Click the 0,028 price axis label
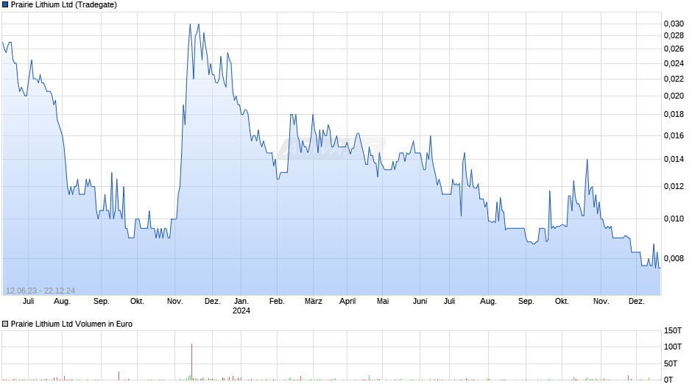692x387 pixels. click(674, 36)
